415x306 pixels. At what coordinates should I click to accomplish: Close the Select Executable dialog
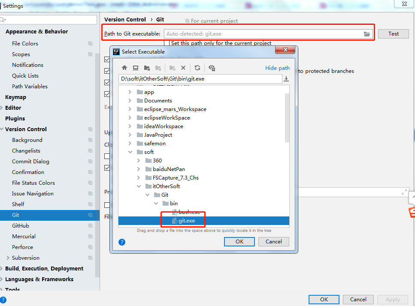tap(285, 50)
